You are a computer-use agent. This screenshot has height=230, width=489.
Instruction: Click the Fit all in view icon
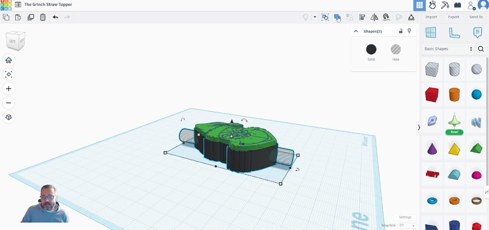[x=9, y=75]
